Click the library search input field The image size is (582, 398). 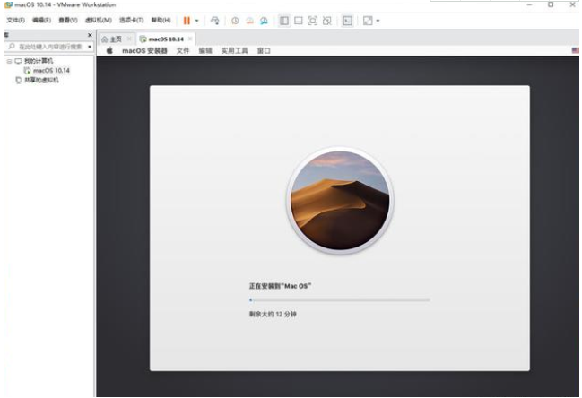pos(48,46)
